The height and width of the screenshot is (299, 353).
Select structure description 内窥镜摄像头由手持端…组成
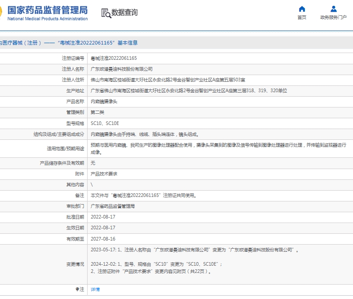(145, 134)
